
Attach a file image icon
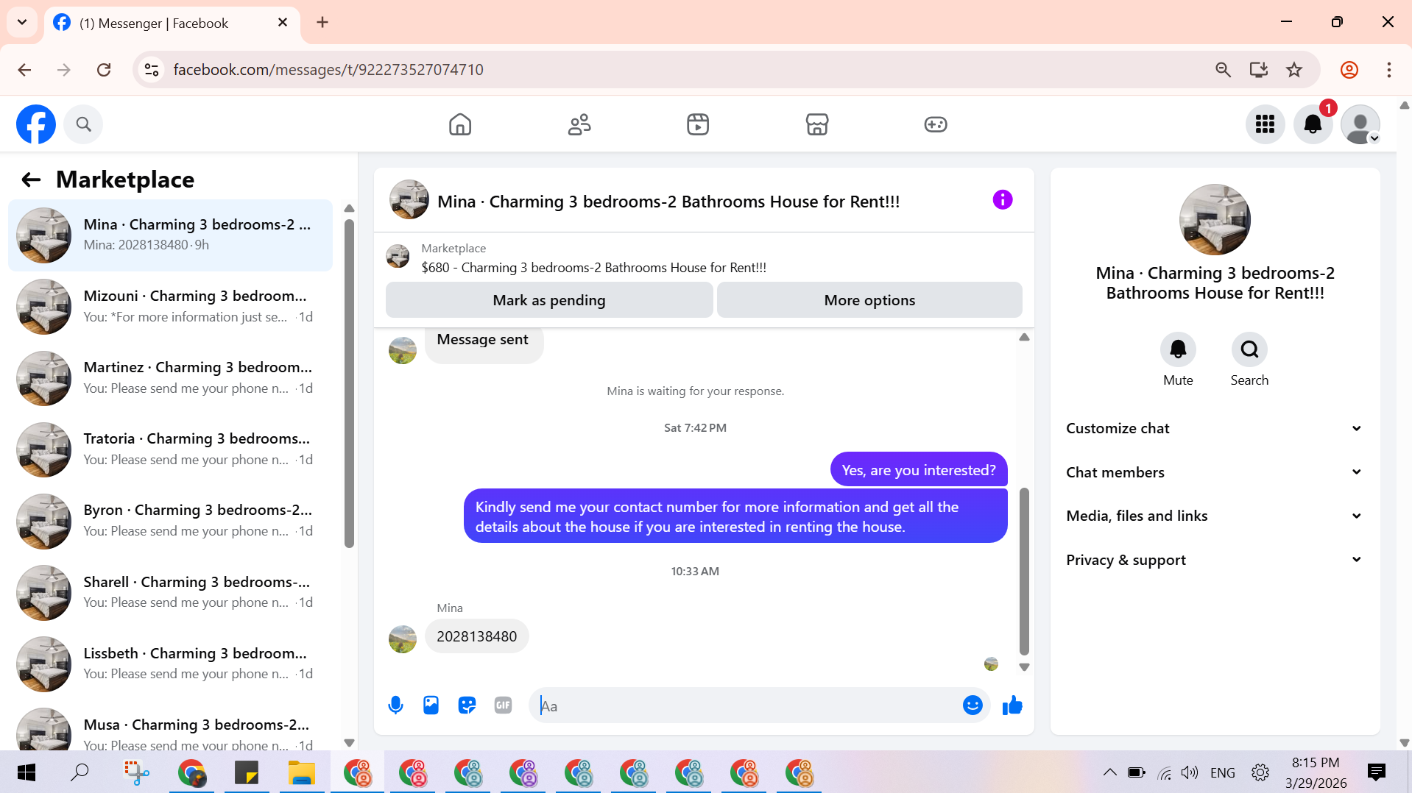pos(431,705)
